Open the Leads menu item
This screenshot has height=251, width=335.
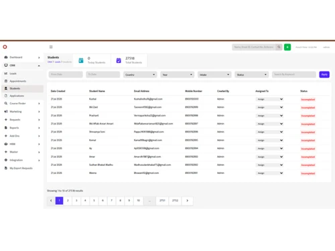tap(13, 74)
